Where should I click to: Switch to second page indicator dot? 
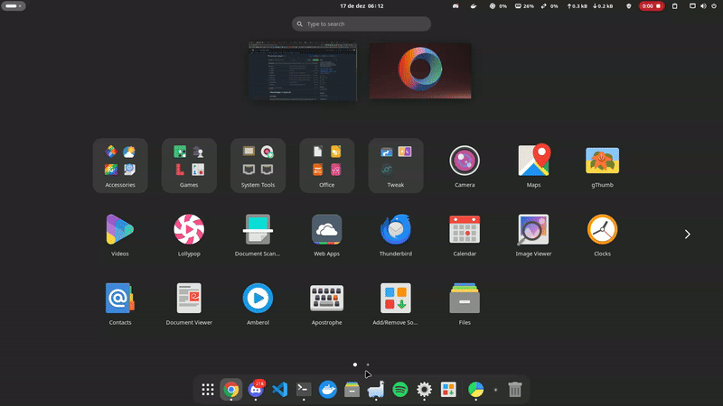pos(368,364)
